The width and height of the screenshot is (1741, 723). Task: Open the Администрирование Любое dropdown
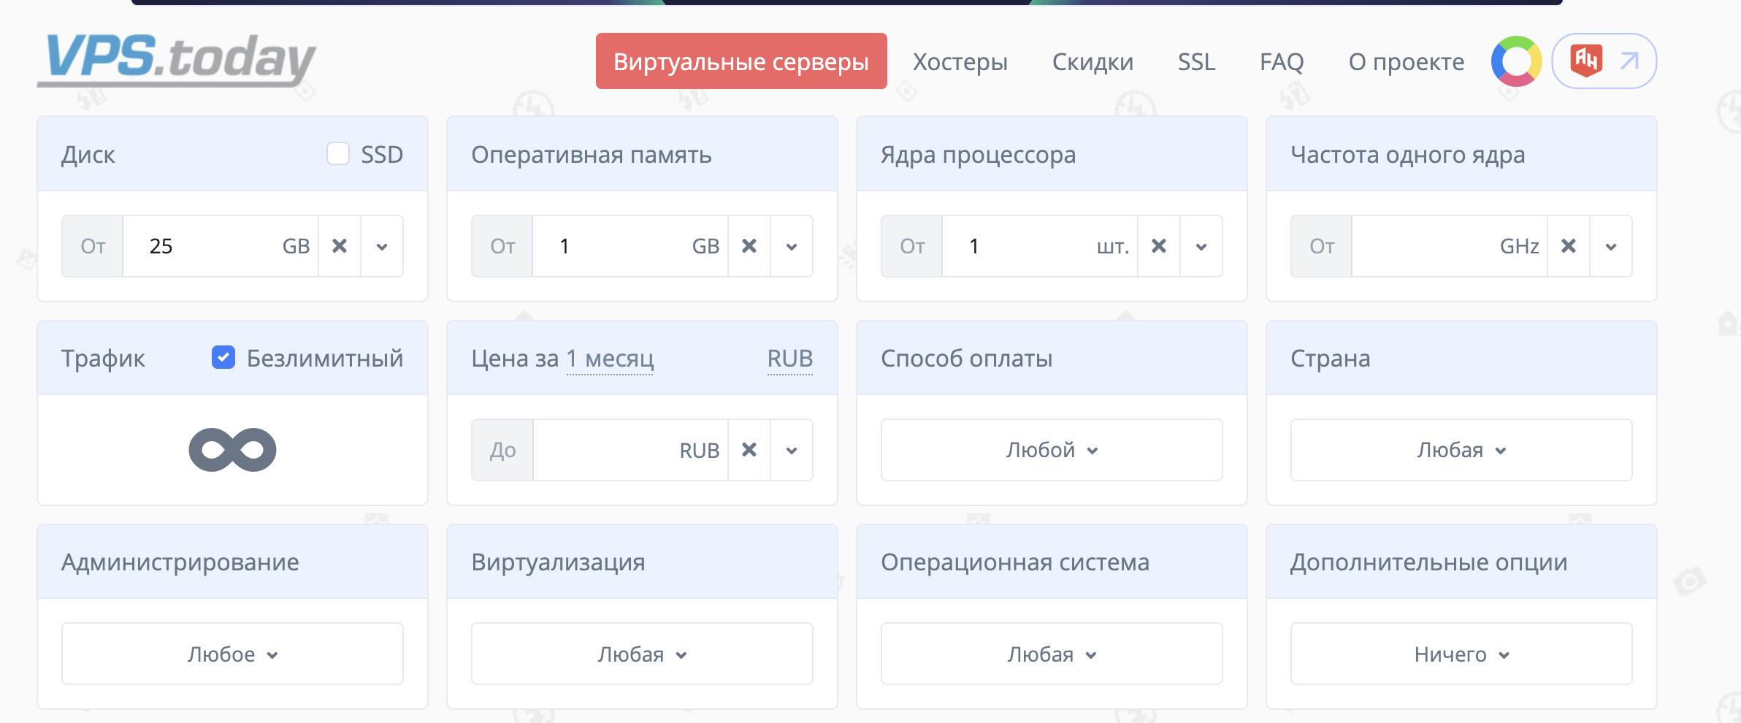tap(232, 654)
